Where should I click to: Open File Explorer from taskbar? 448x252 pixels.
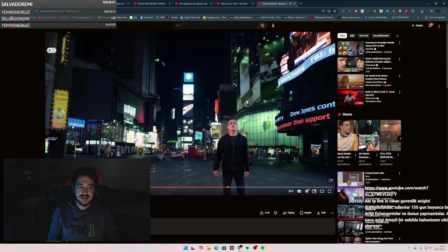209,248
